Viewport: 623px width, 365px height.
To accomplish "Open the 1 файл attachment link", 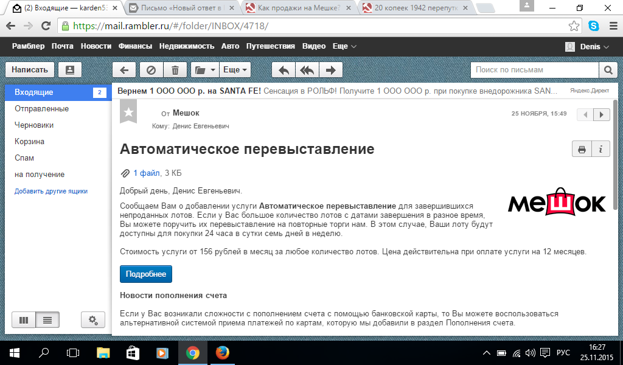I will 146,173.
